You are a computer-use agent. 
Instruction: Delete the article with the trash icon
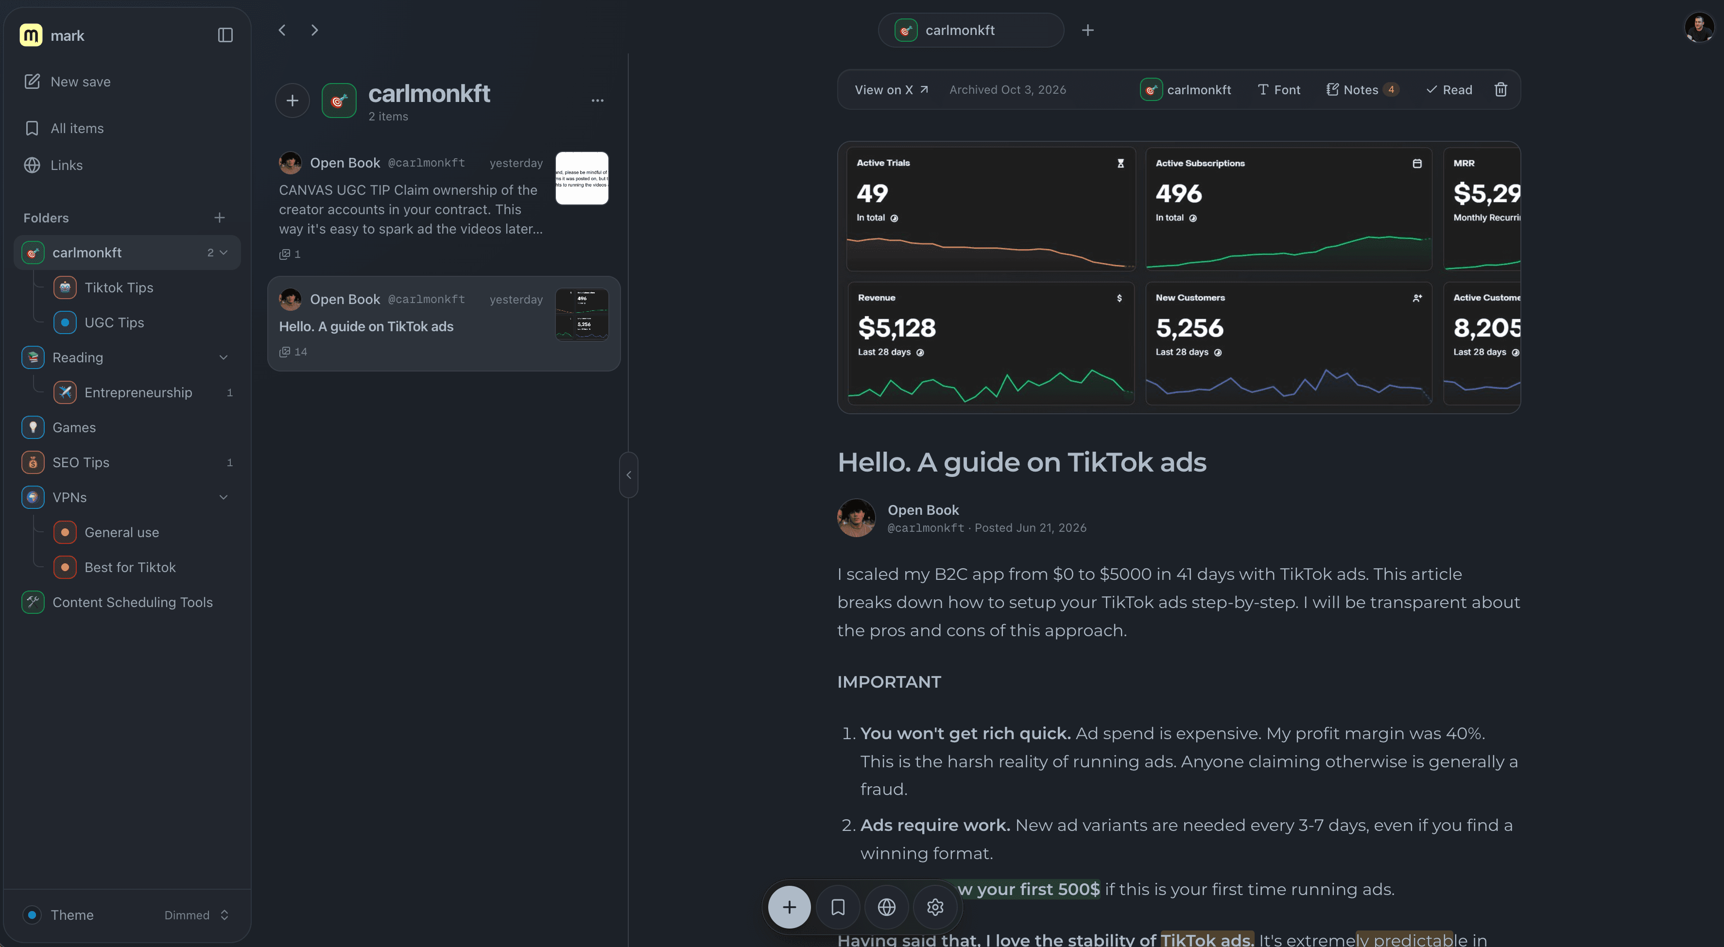pos(1500,90)
